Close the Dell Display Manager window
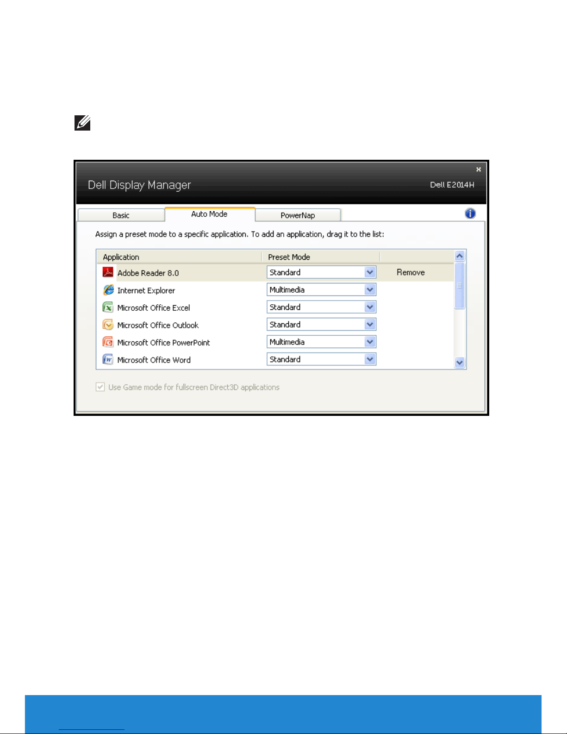 (x=478, y=169)
